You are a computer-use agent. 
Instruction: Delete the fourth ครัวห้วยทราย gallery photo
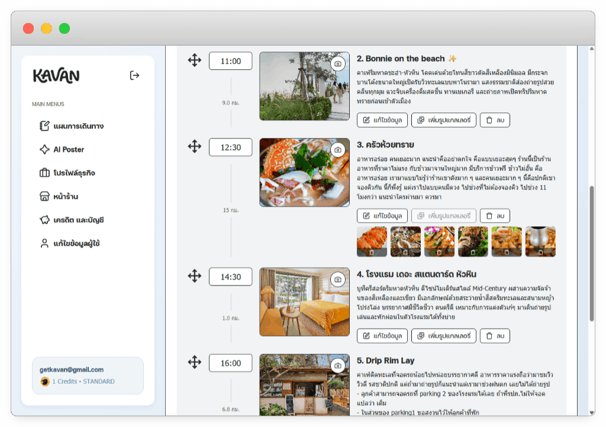point(473,252)
